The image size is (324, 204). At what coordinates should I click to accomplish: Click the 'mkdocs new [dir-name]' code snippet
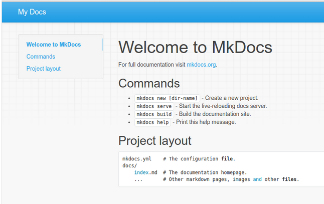(167, 98)
